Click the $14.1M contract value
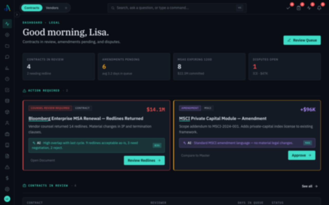 [x=156, y=110]
